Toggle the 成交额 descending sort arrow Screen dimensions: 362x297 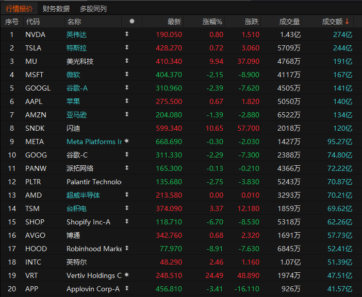347,22
